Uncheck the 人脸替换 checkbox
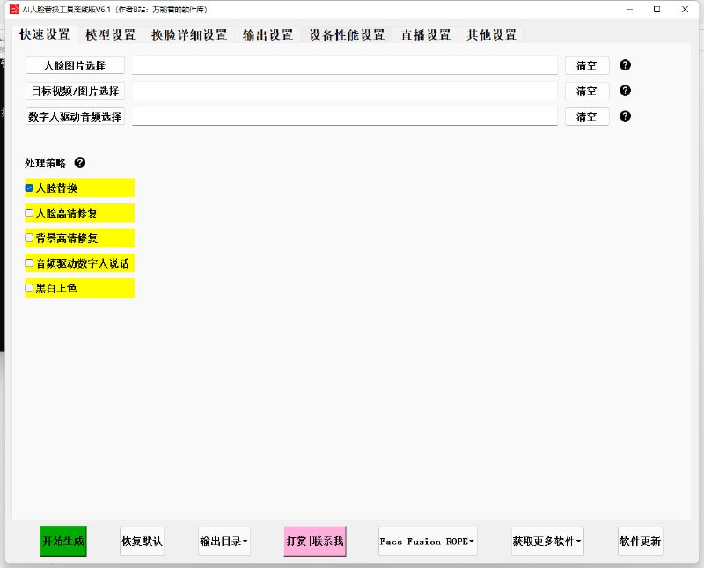 click(30, 188)
